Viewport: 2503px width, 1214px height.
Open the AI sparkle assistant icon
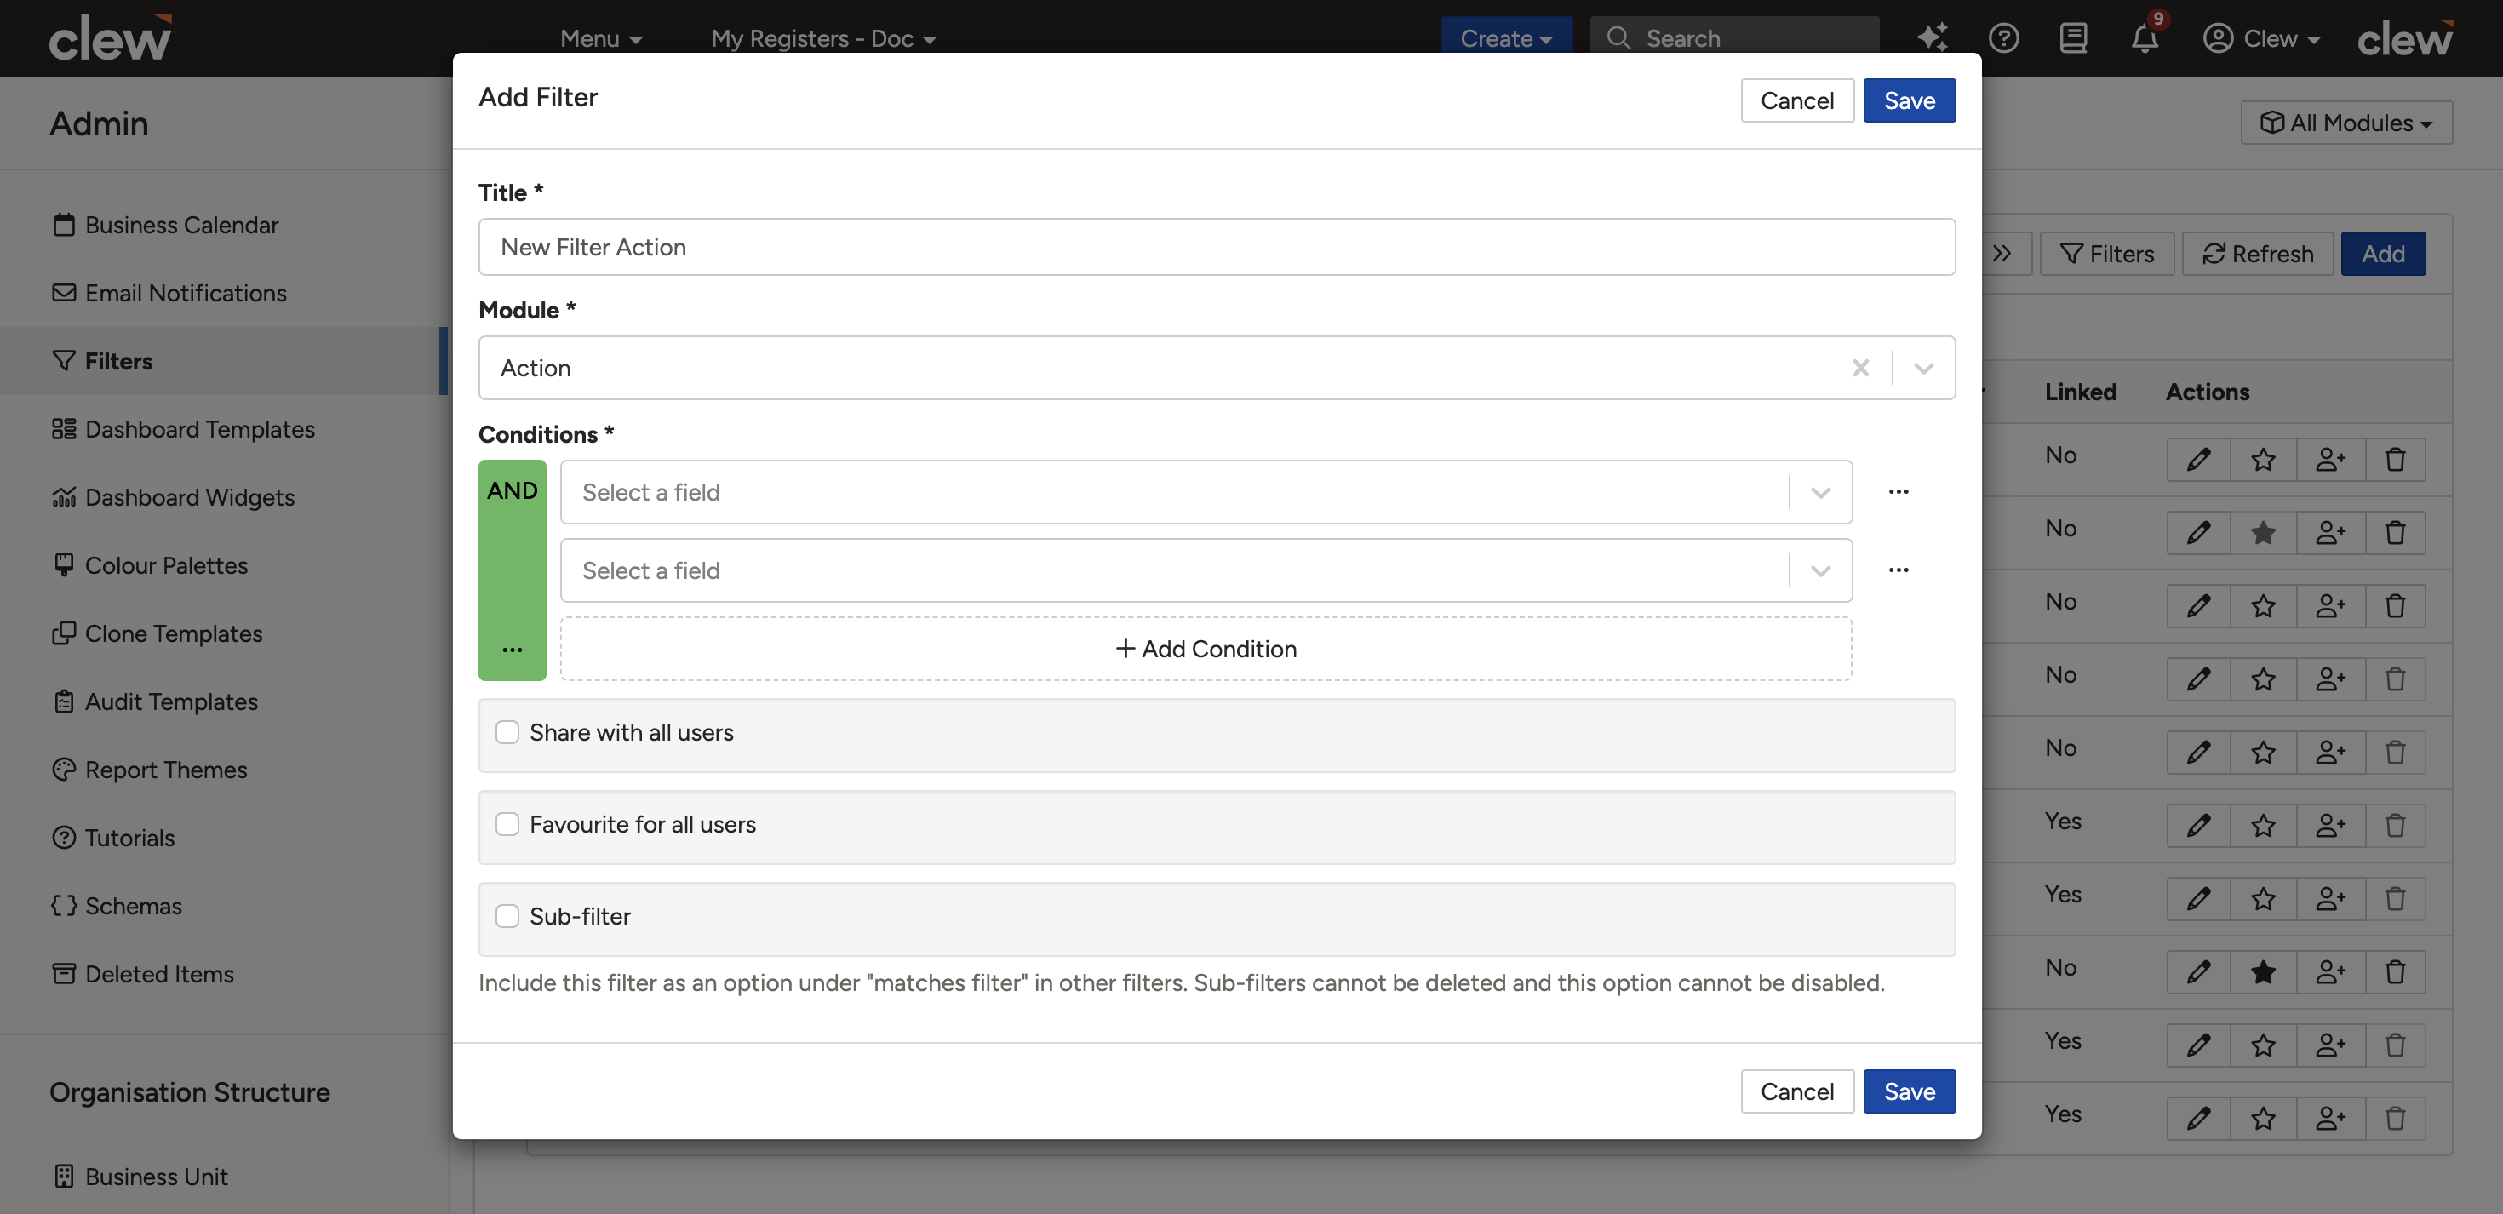point(1932,38)
